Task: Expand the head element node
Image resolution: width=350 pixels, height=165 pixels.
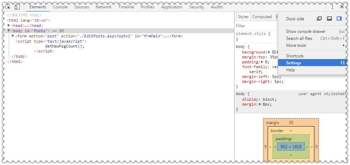Action: (9, 25)
